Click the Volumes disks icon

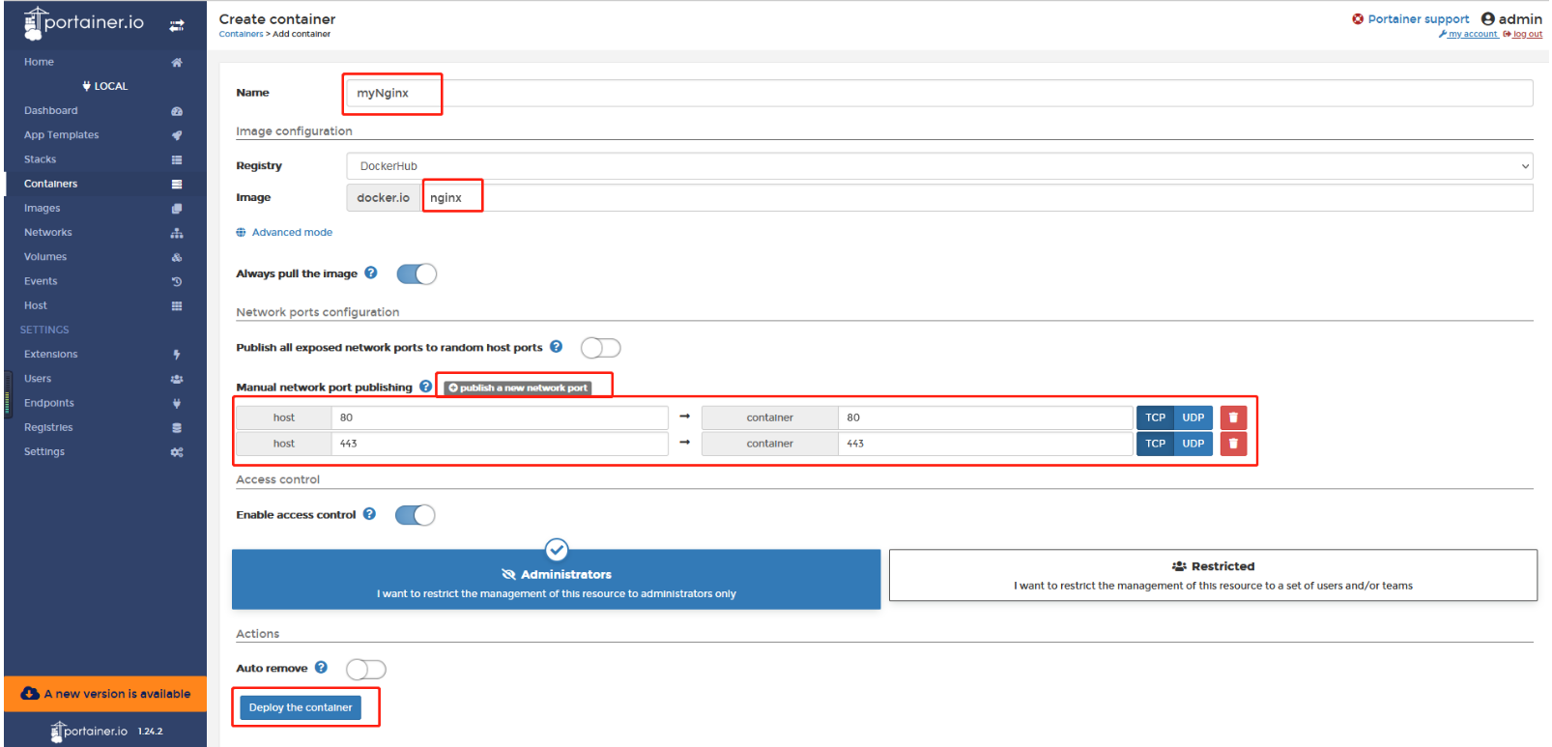pos(177,257)
